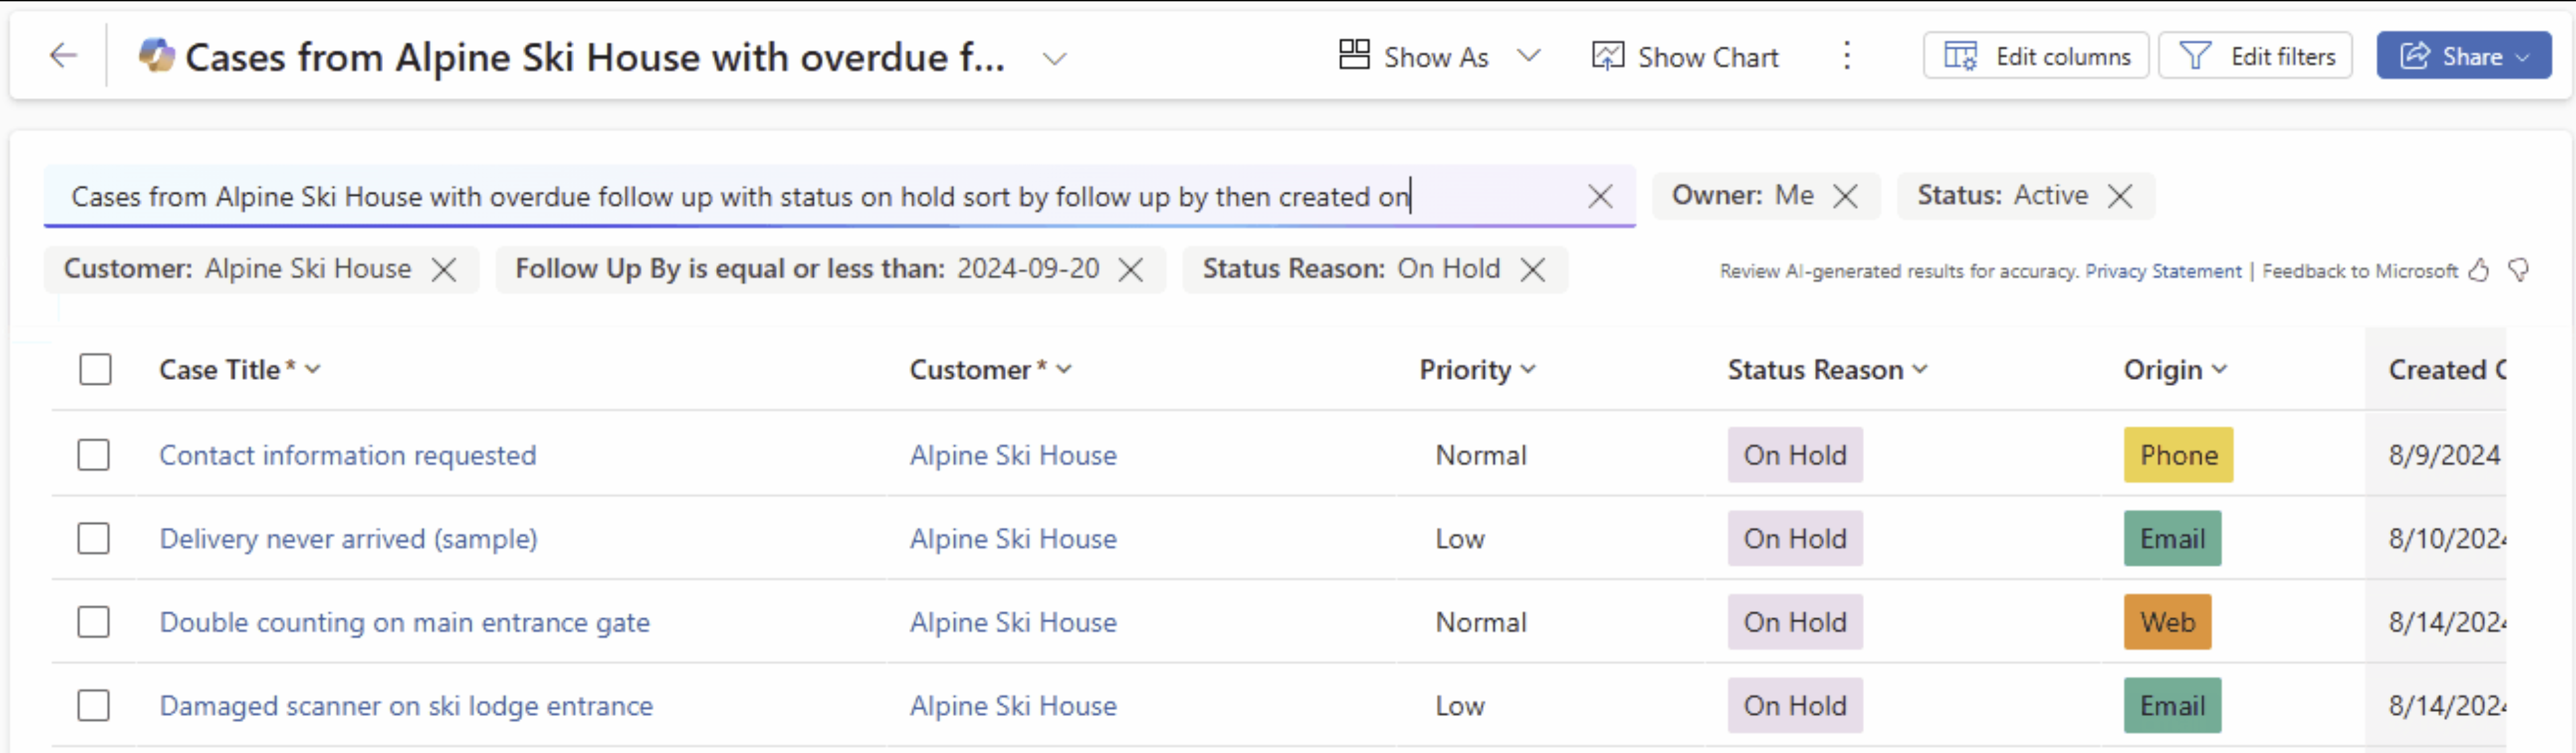Click the Created On column header
The width and height of the screenshot is (2576, 753).
point(2446,370)
